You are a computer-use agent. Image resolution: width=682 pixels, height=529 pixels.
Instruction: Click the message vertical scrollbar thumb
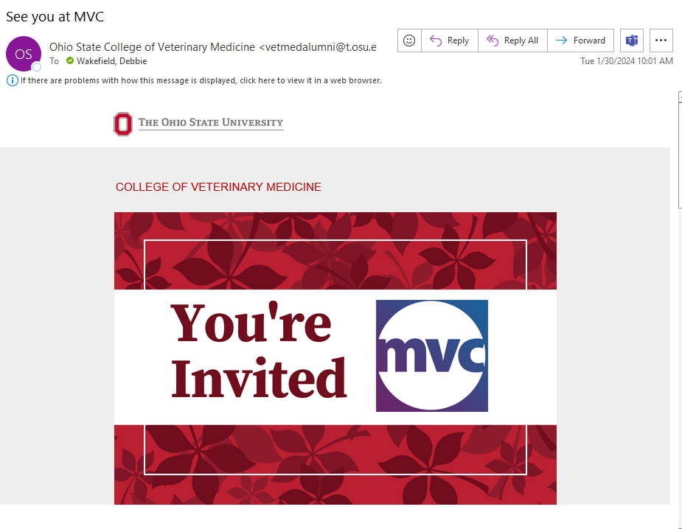tap(679, 155)
